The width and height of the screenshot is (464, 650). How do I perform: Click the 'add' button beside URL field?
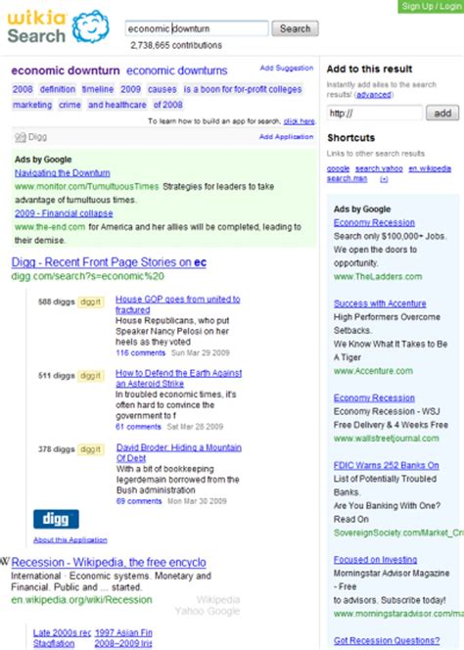442,113
